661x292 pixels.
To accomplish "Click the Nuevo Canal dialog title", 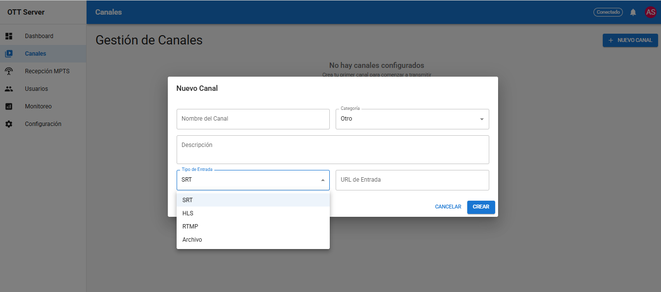I will click(x=197, y=88).
